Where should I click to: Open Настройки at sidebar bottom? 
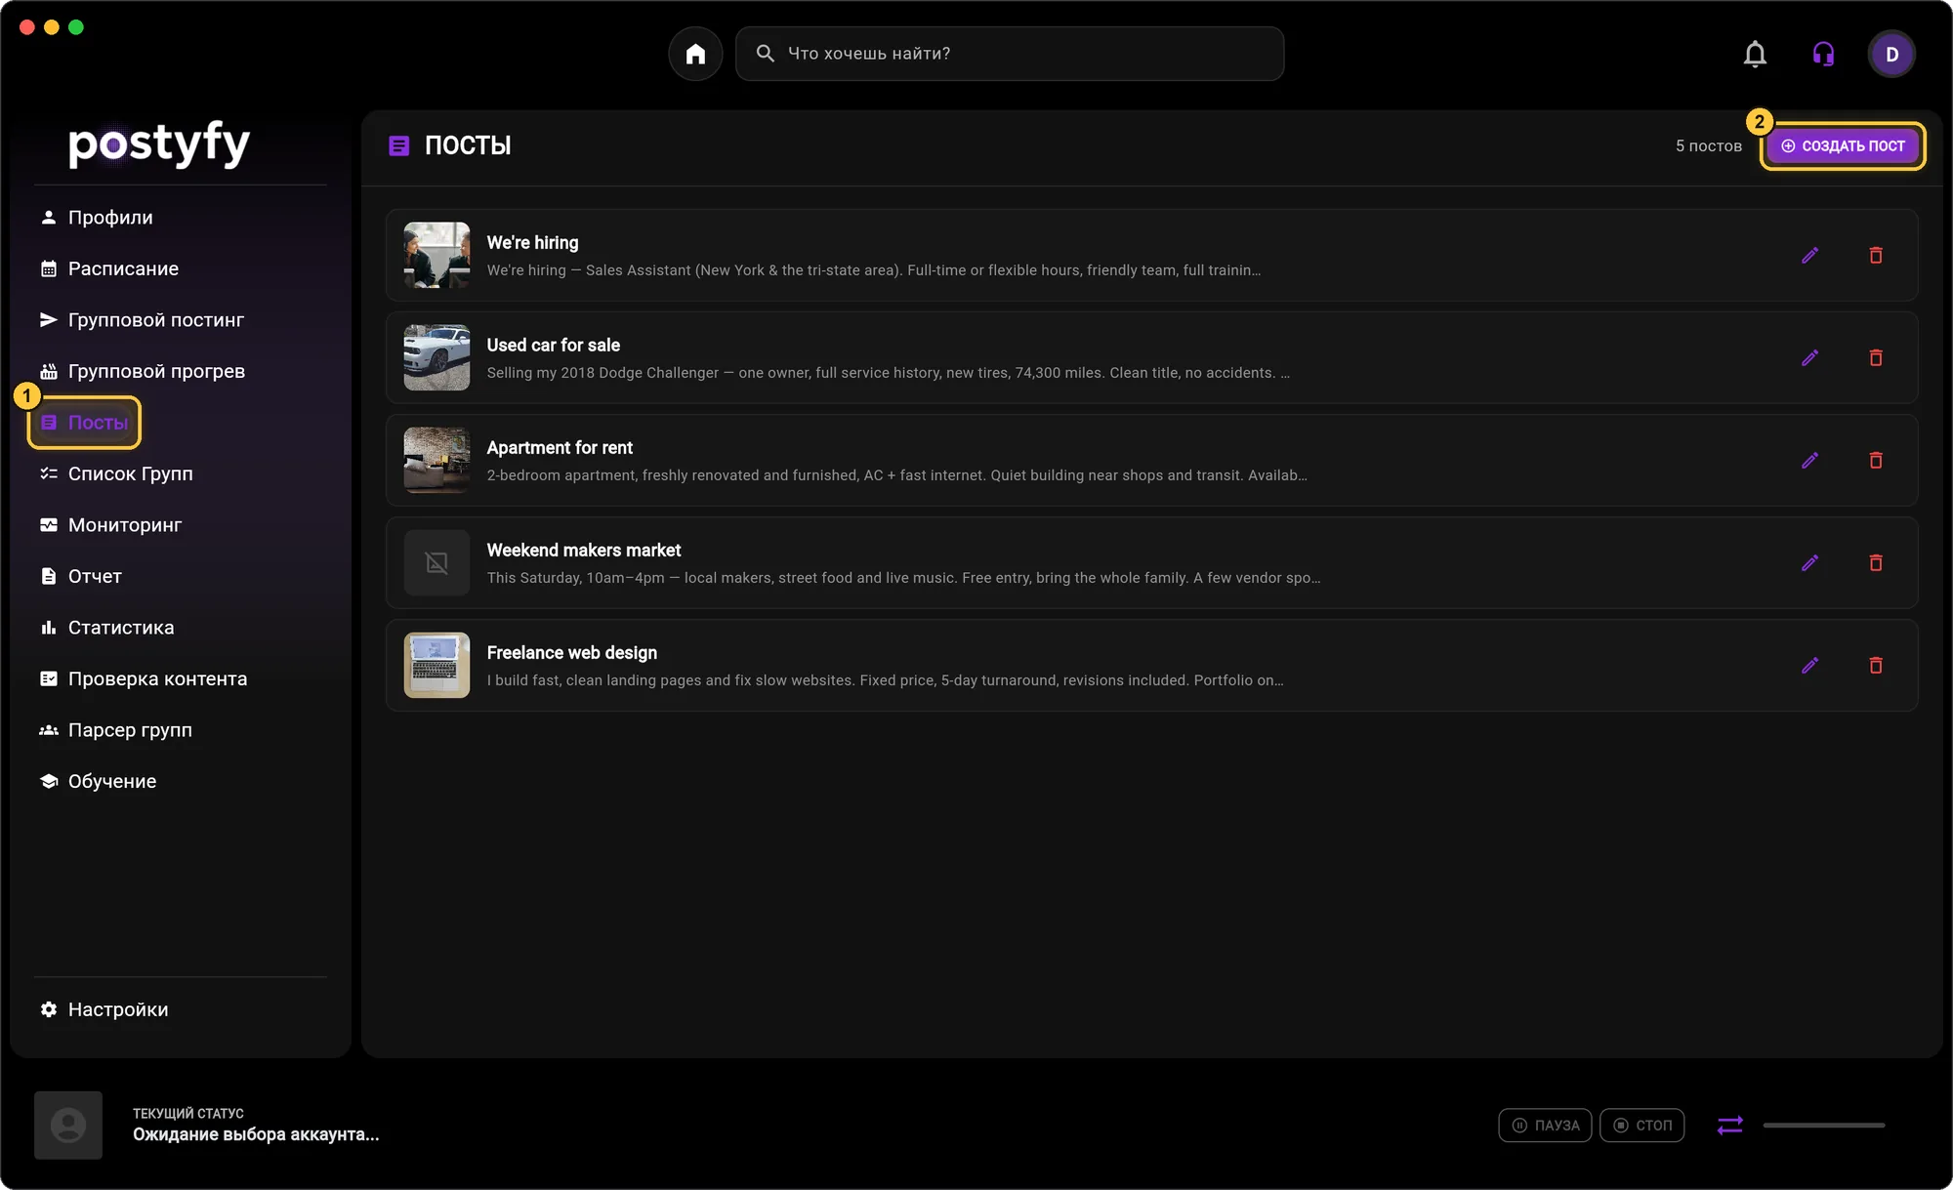104,1010
